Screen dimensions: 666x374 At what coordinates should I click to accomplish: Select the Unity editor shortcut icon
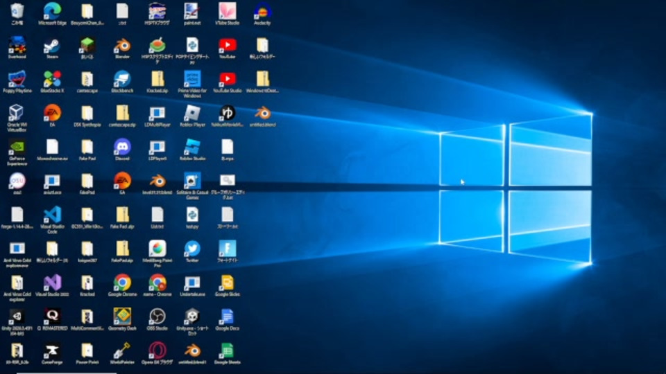[17, 317]
